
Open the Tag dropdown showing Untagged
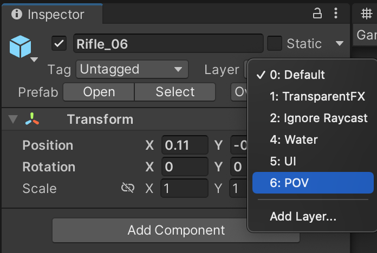tap(132, 69)
